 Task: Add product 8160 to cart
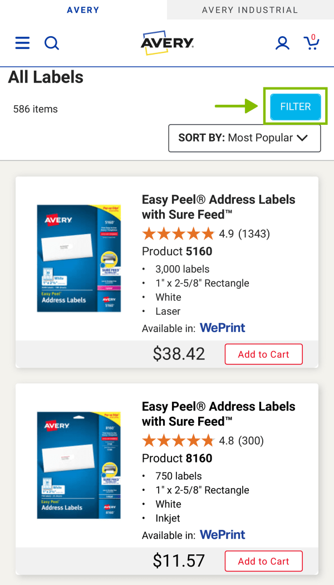click(x=263, y=561)
